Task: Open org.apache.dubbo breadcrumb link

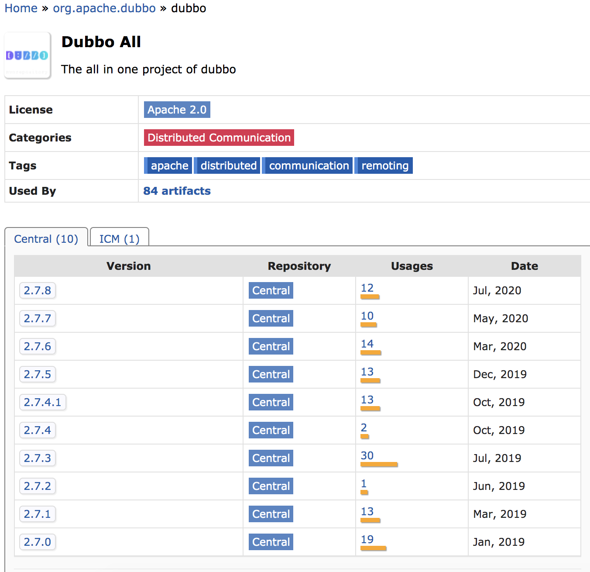Action: (104, 8)
